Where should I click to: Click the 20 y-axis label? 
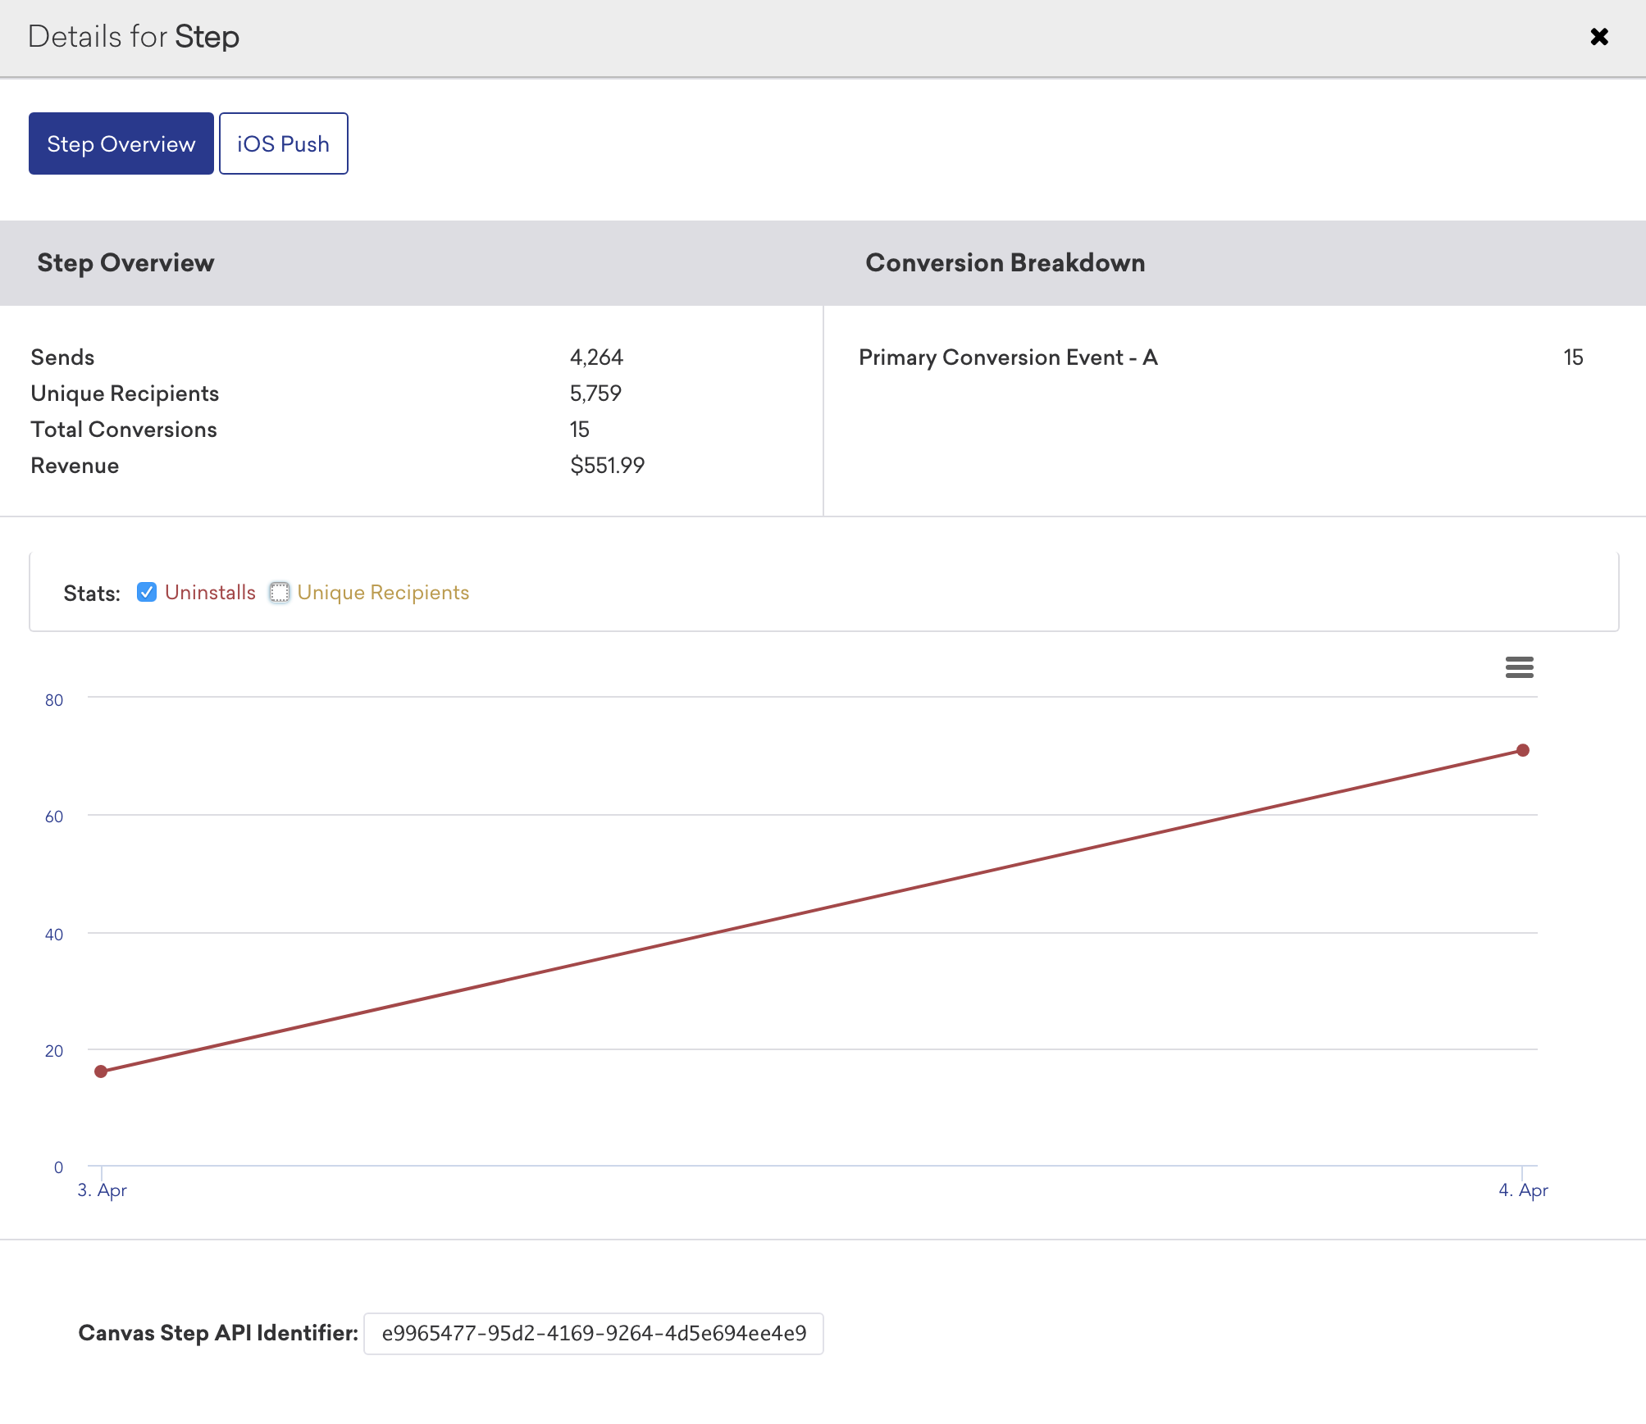point(54,1051)
